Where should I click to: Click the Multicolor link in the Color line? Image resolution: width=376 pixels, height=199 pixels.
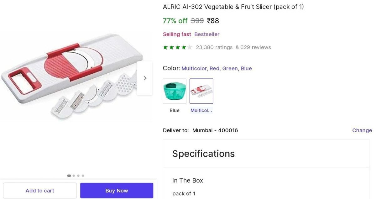194,68
